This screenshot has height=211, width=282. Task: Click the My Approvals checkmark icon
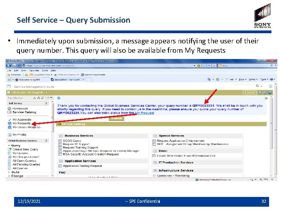click(x=9, y=120)
